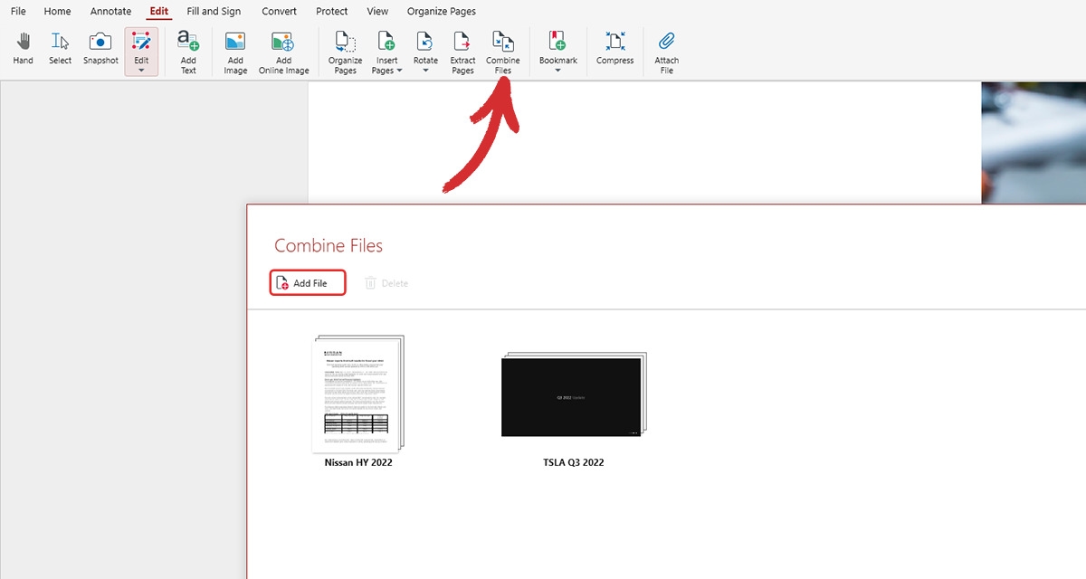This screenshot has width=1086, height=579.
Task: Launch the Compress tool
Action: point(615,49)
